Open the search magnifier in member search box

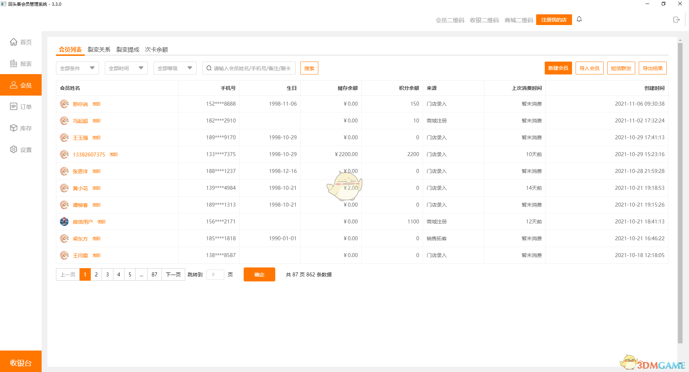[209, 68]
